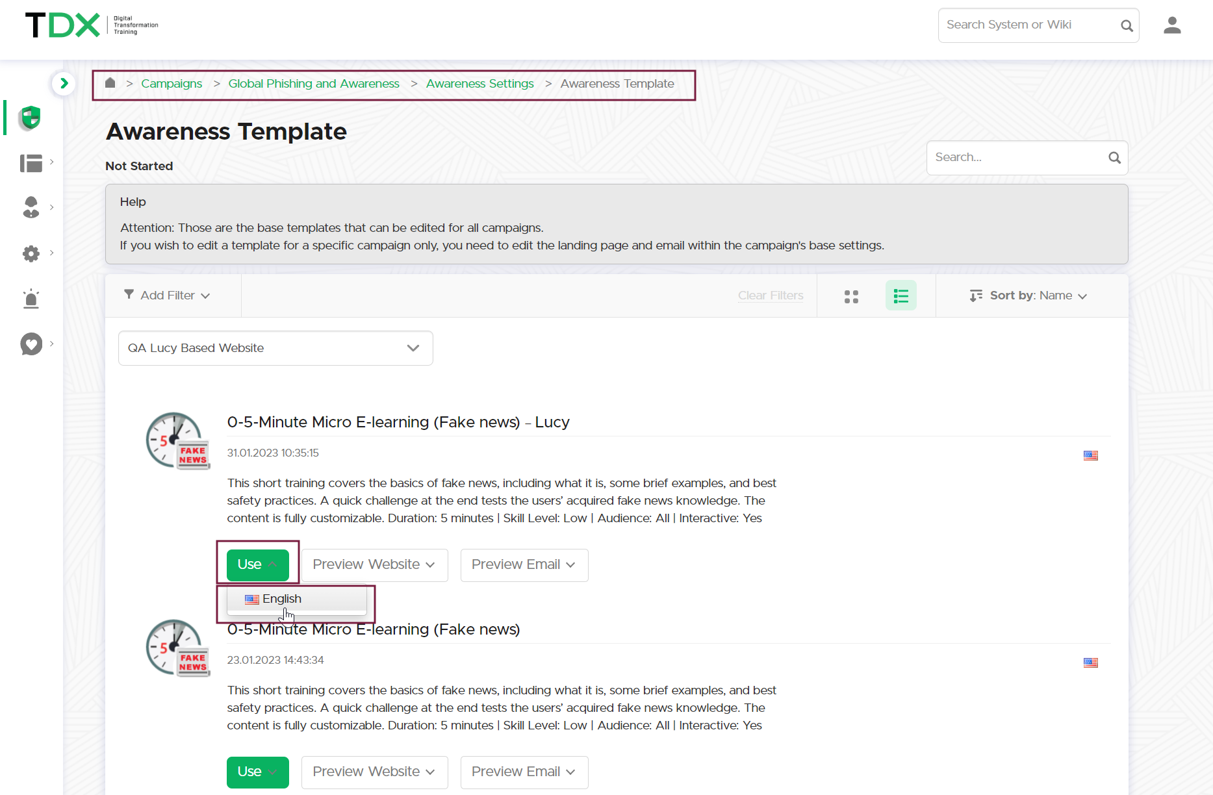Click the Search System or Wiki field

click(1028, 25)
